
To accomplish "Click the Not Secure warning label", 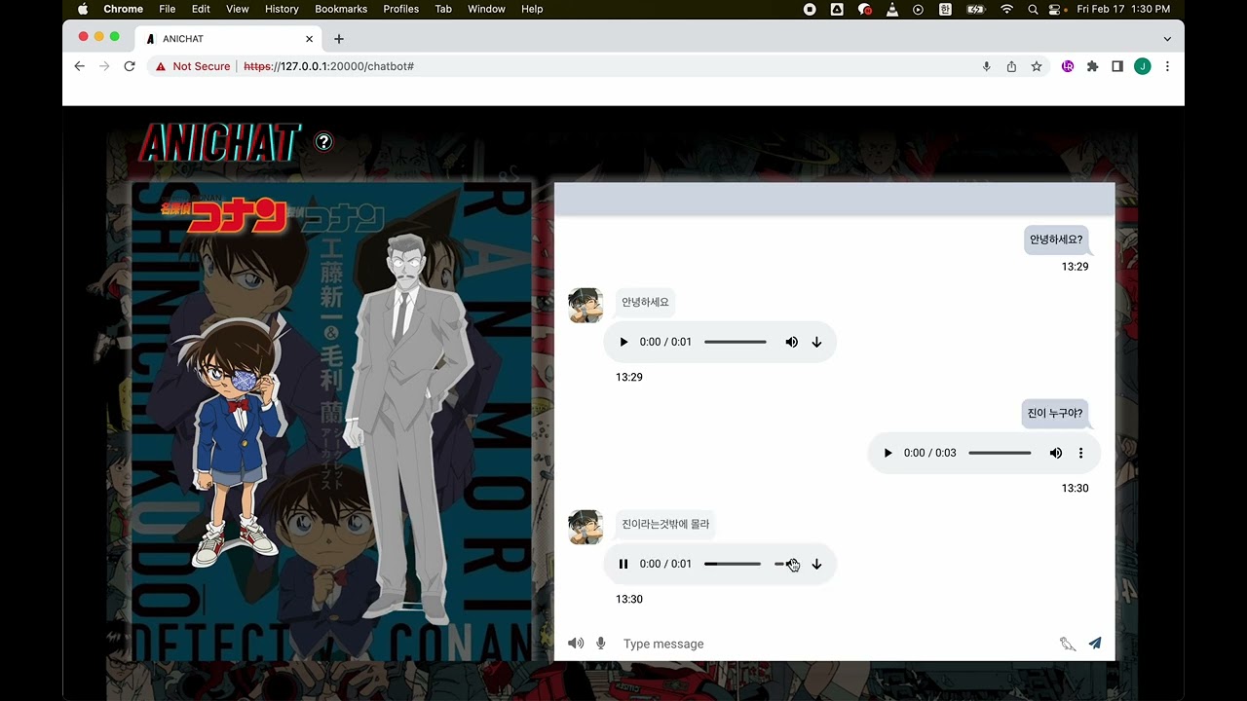I will pyautogui.click(x=193, y=66).
